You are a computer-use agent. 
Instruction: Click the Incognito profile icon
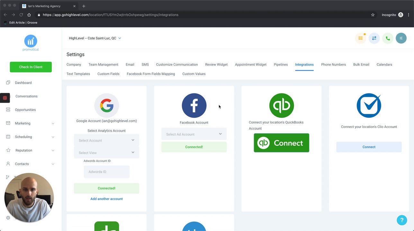pos(401,15)
